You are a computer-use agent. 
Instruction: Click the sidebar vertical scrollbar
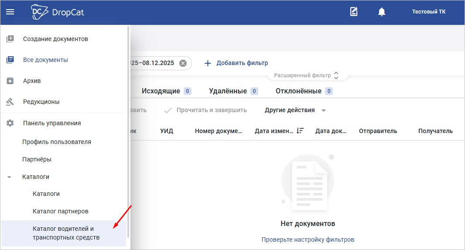tap(128, 131)
